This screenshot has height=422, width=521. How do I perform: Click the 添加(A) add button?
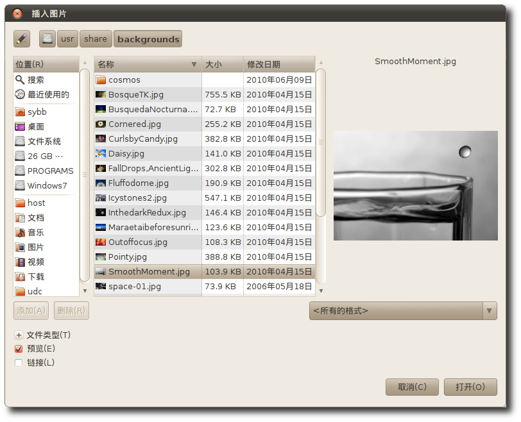coord(31,311)
